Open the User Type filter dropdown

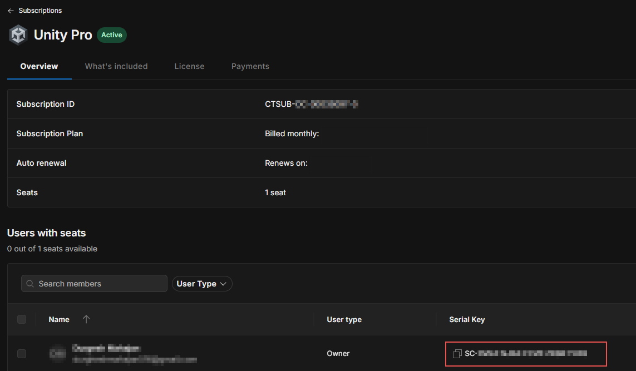[x=202, y=283]
